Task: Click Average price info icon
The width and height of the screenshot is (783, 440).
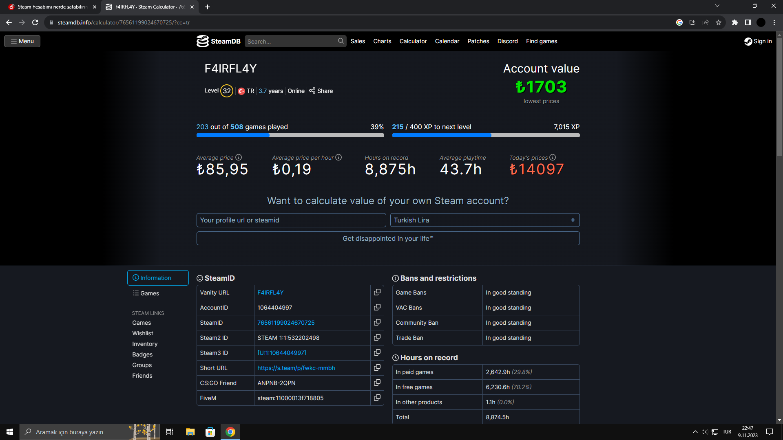Action: tap(239, 157)
